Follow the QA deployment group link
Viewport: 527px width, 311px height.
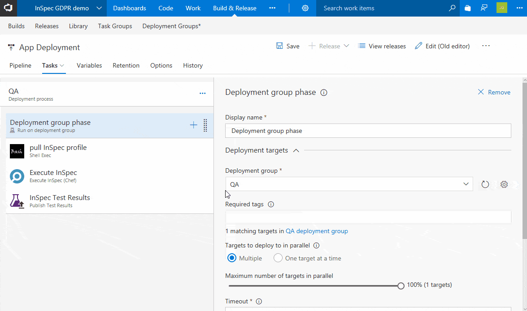pyautogui.click(x=317, y=231)
